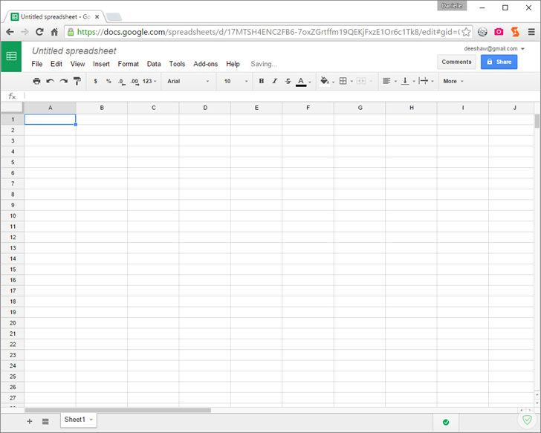Decrease decimal places

coord(121,82)
